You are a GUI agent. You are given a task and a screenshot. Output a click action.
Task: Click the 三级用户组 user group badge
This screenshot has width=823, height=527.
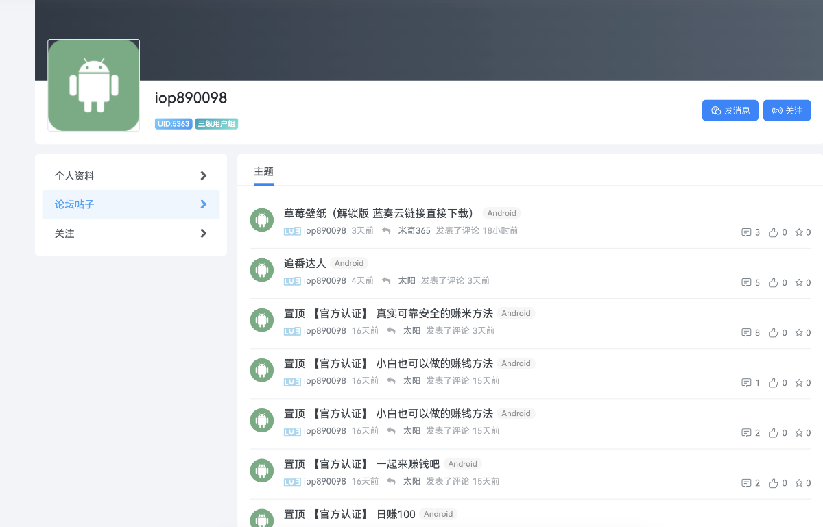[x=216, y=124]
